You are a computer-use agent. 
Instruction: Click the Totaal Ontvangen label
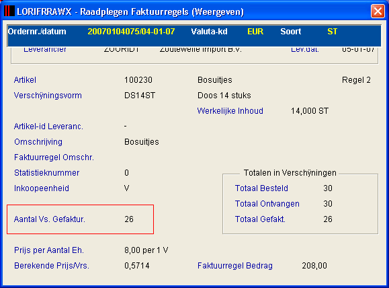(x=267, y=204)
